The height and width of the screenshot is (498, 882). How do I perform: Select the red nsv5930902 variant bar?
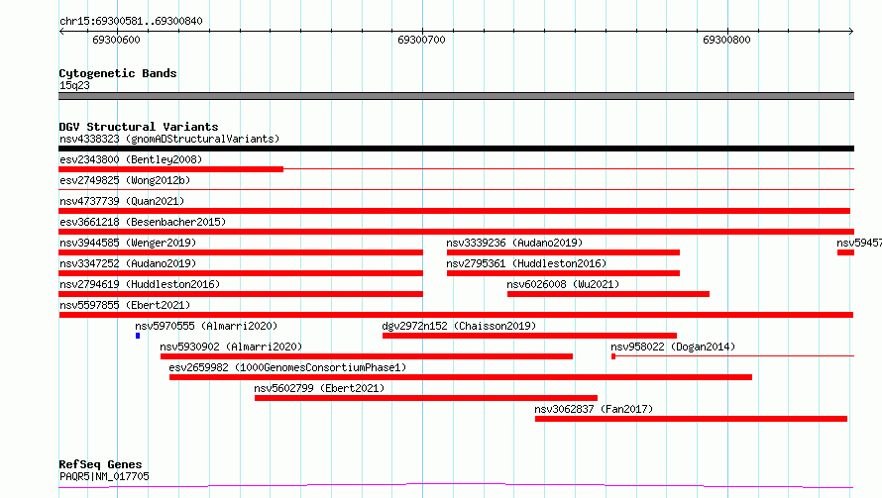point(367,356)
